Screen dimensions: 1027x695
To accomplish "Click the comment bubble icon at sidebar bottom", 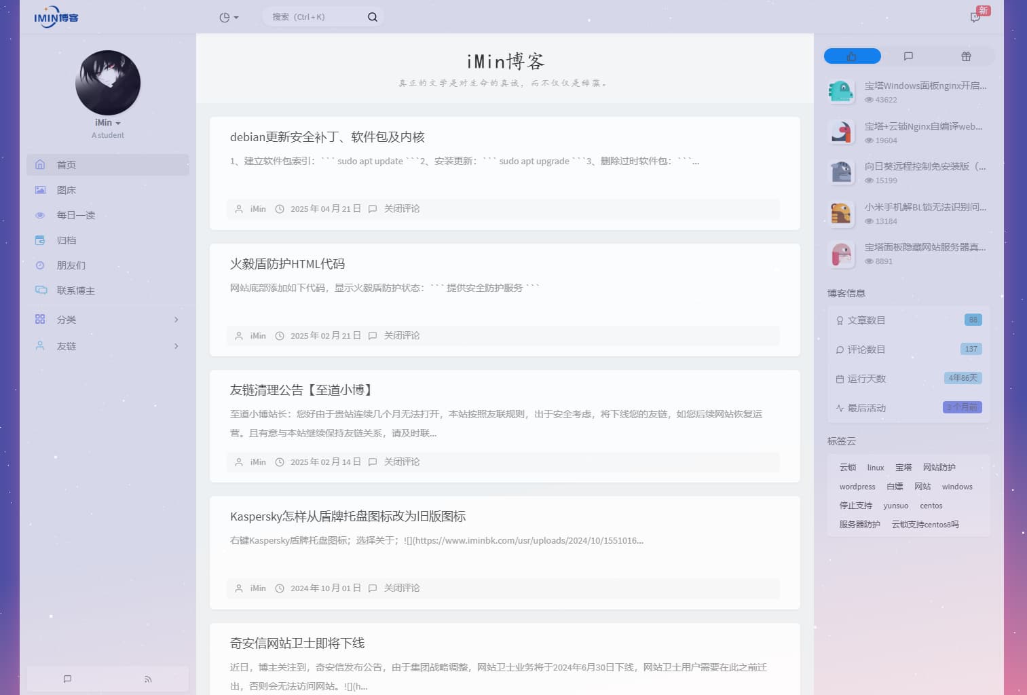I will point(67,679).
